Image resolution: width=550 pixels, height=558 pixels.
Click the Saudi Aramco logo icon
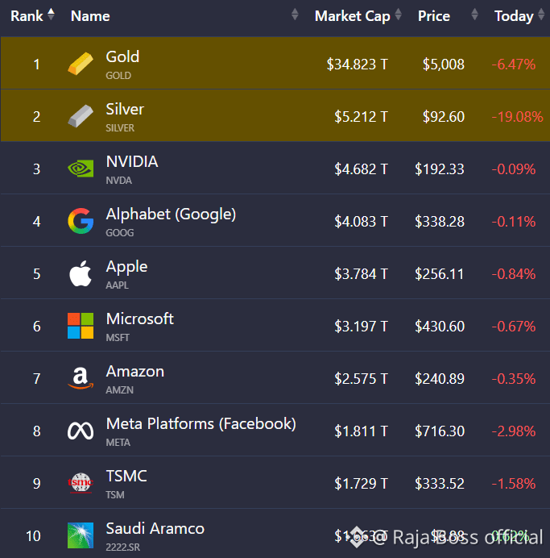pos(81,535)
